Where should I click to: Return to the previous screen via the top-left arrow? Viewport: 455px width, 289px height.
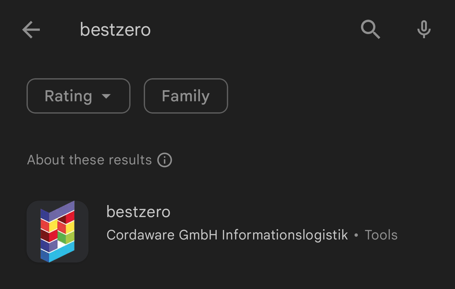(31, 30)
